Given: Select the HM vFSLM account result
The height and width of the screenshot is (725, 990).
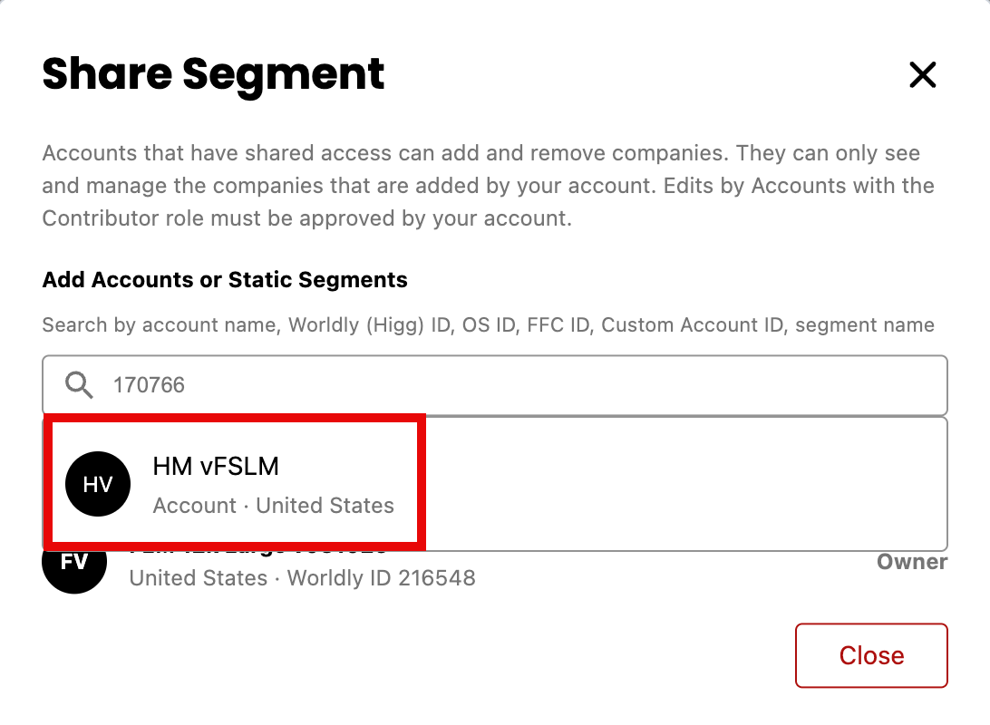Looking at the screenshot, I should click(235, 483).
